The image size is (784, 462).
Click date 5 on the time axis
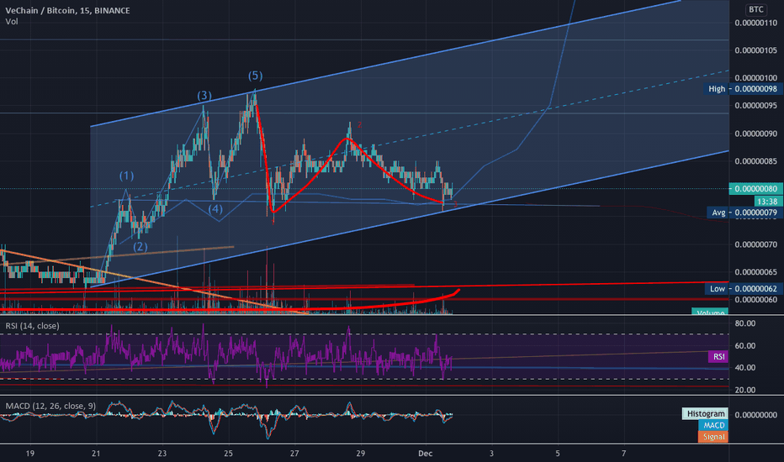pos(558,454)
